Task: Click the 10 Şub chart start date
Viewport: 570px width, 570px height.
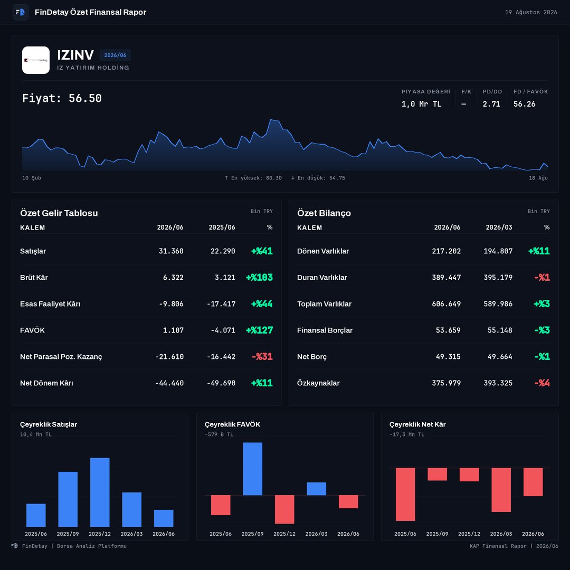Action: click(32, 178)
